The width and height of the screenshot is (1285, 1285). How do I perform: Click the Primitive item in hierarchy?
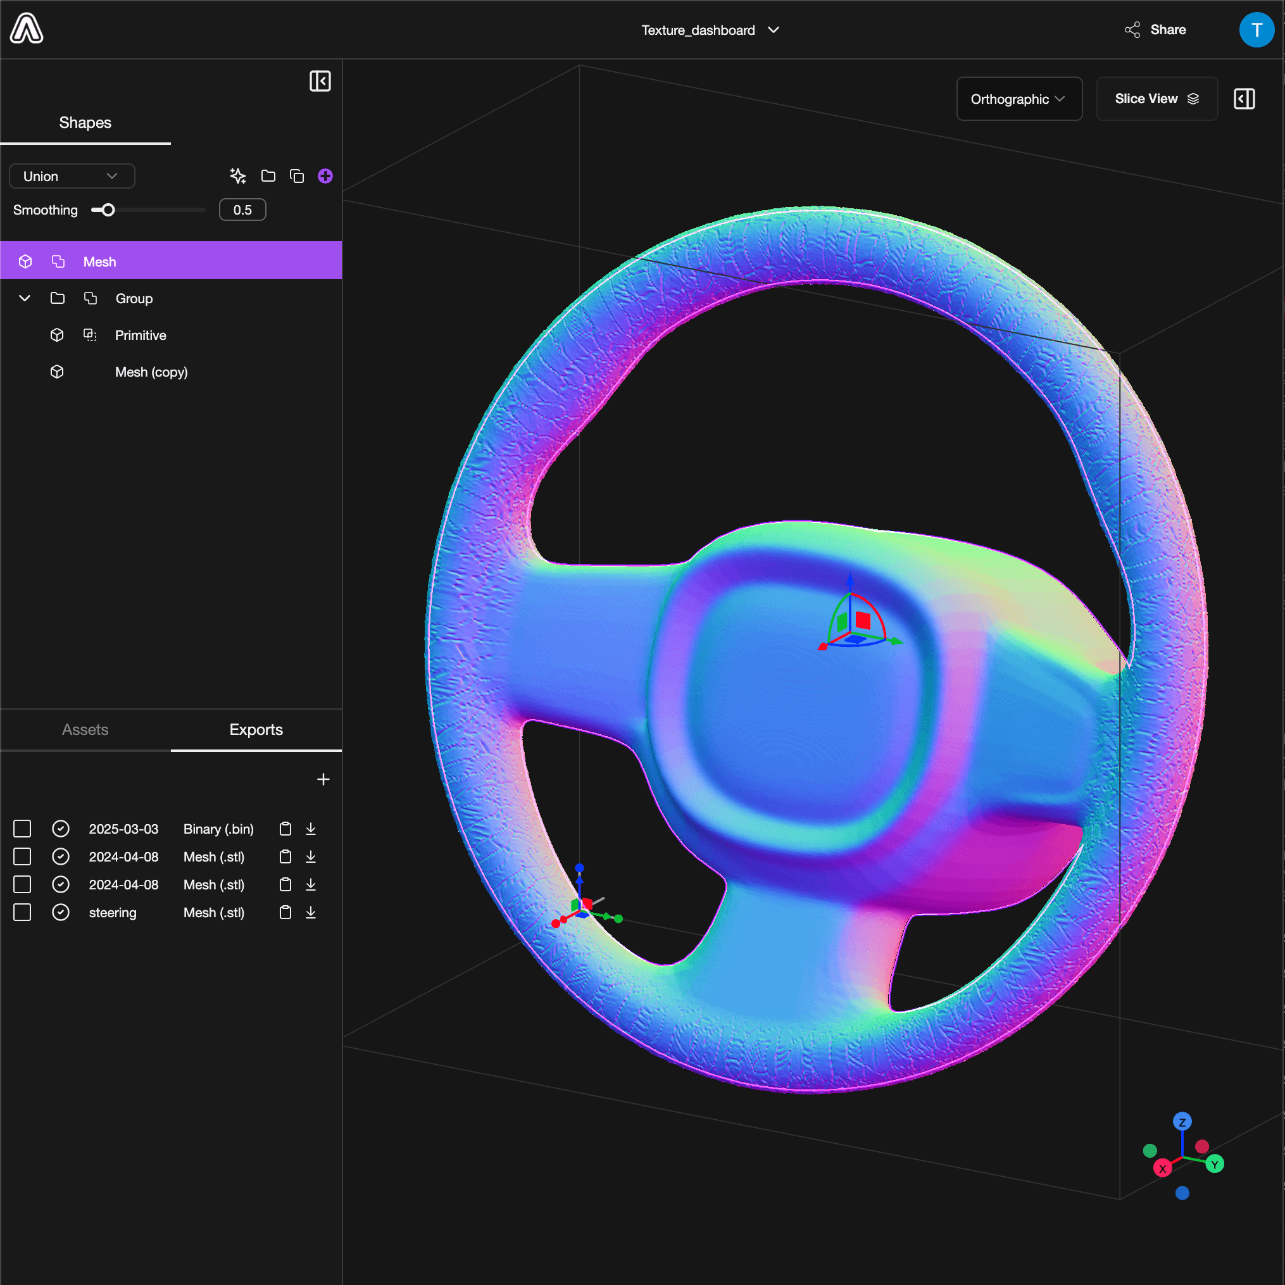(x=140, y=334)
